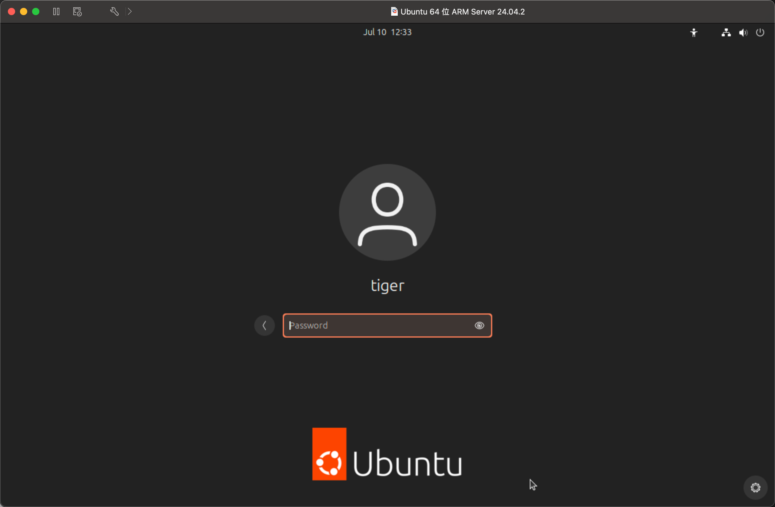Open the wrench virtual machine settings

pyautogui.click(x=114, y=12)
